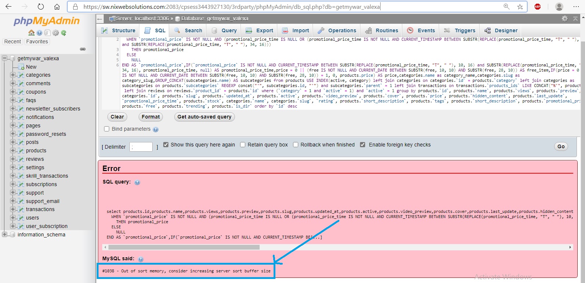The height and width of the screenshot is (283, 585).
Task: Uncheck Show this query here again
Action: click(x=166, y=145)
